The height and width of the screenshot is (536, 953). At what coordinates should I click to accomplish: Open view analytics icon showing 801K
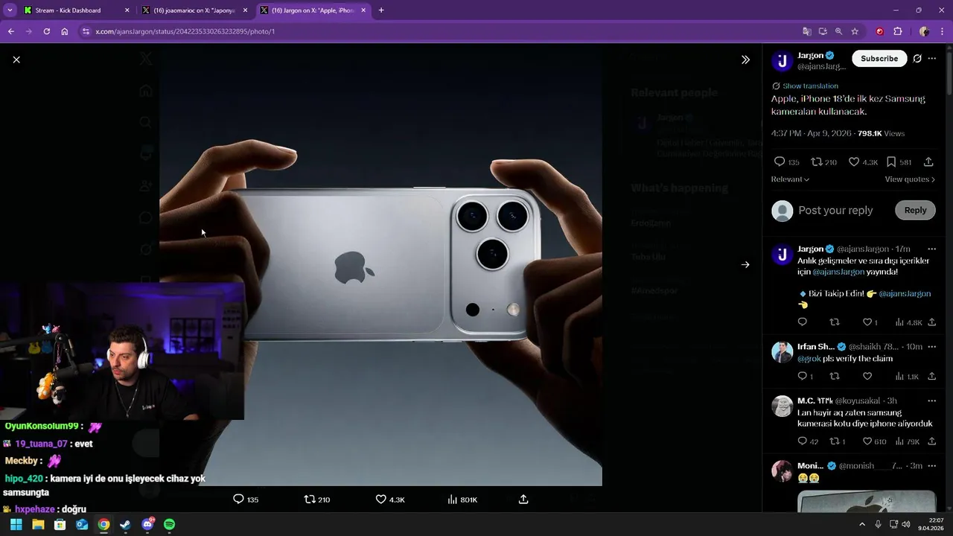point(452,499)
